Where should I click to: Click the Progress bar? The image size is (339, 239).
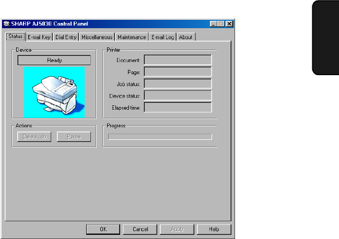click(x=160, y=137)
